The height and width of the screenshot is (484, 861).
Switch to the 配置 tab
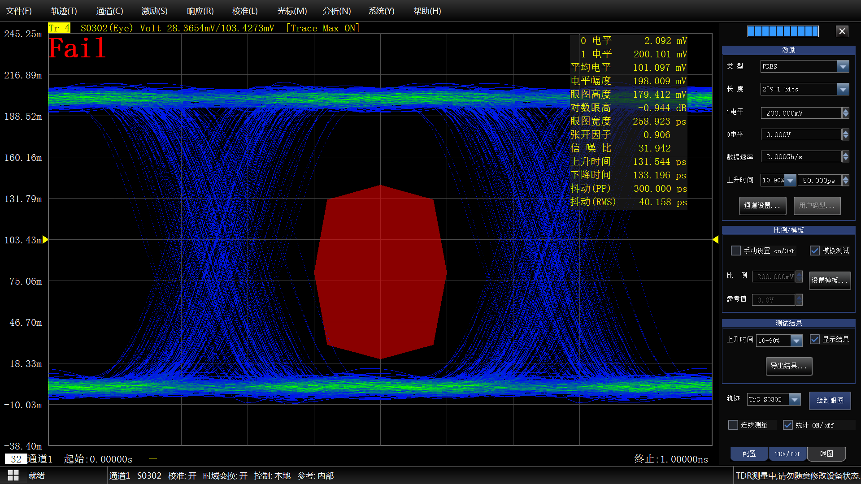(x=749, y=454)
